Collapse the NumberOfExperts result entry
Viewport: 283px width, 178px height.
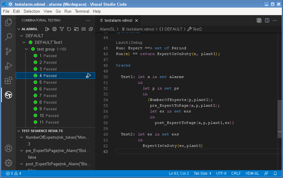pos(21,138)
